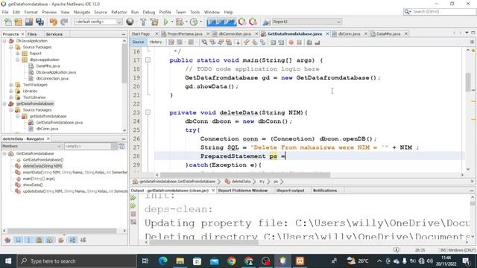Open Google Chrome from the taskbar
477x268 pixels.
(x=232, y=261)
